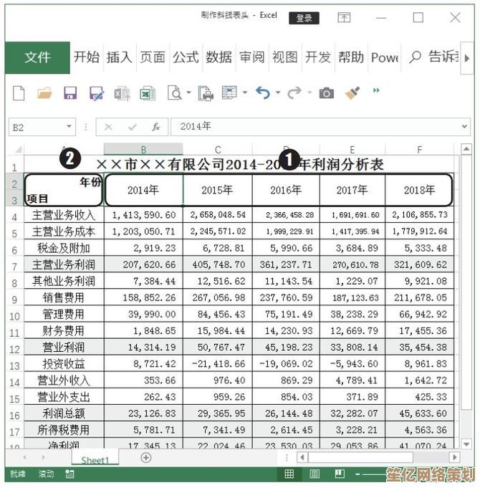
Task: Click vertical scrollbar down arrow
Action: click(466, 444)
